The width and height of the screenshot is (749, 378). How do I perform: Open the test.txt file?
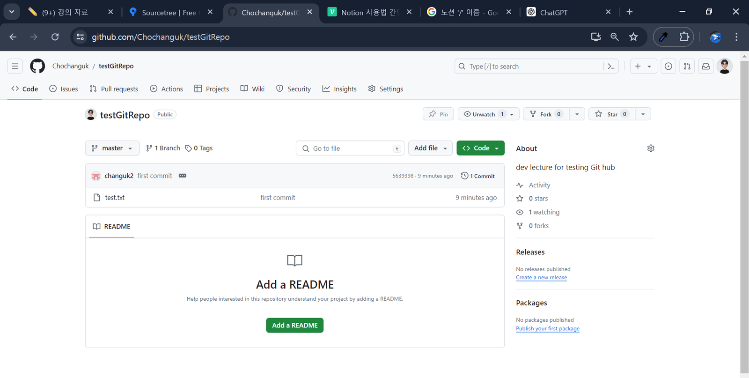(115, 198)
